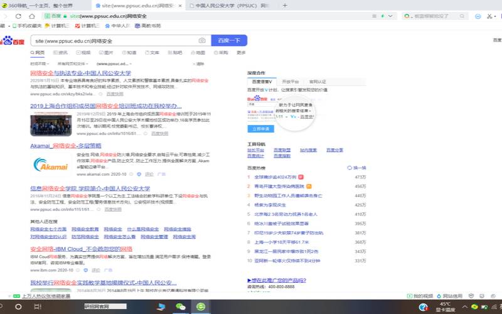Open the first 计算机 bookmark with yellow icon
Image resolution: width=502 pixels, height=314 pixels.
(57, 26)
